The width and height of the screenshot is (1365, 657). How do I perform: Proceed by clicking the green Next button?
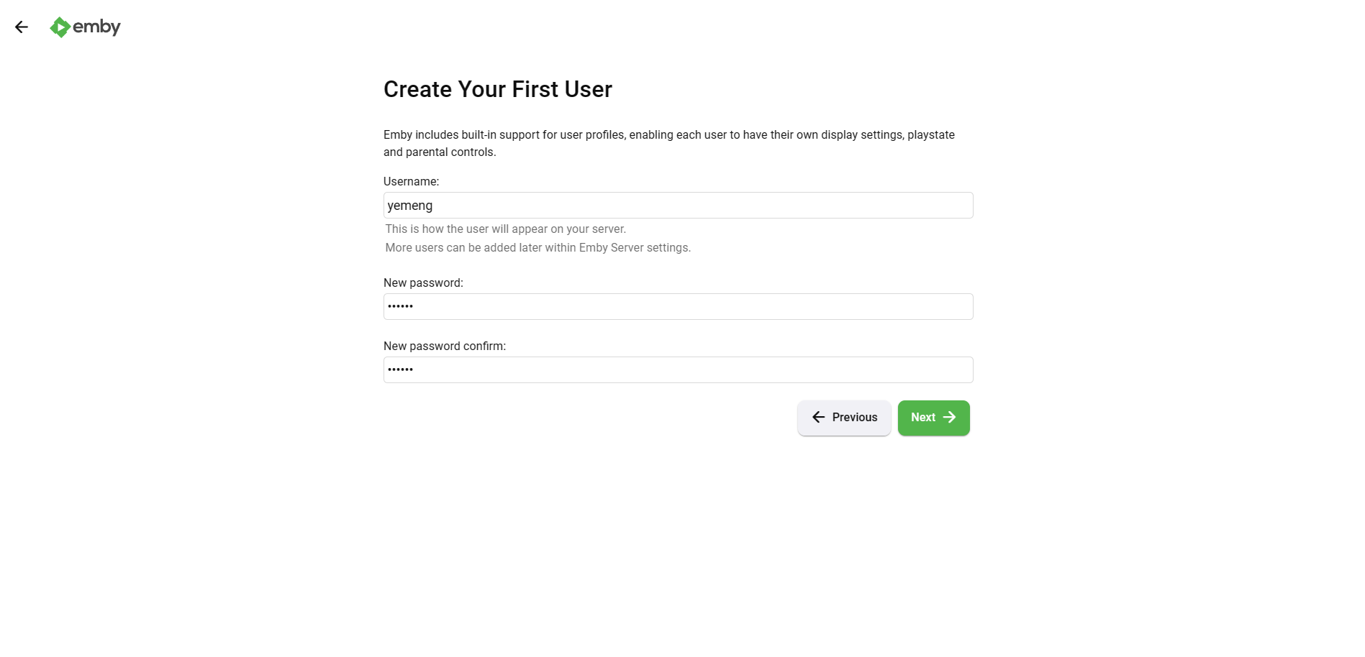[933, 418]
